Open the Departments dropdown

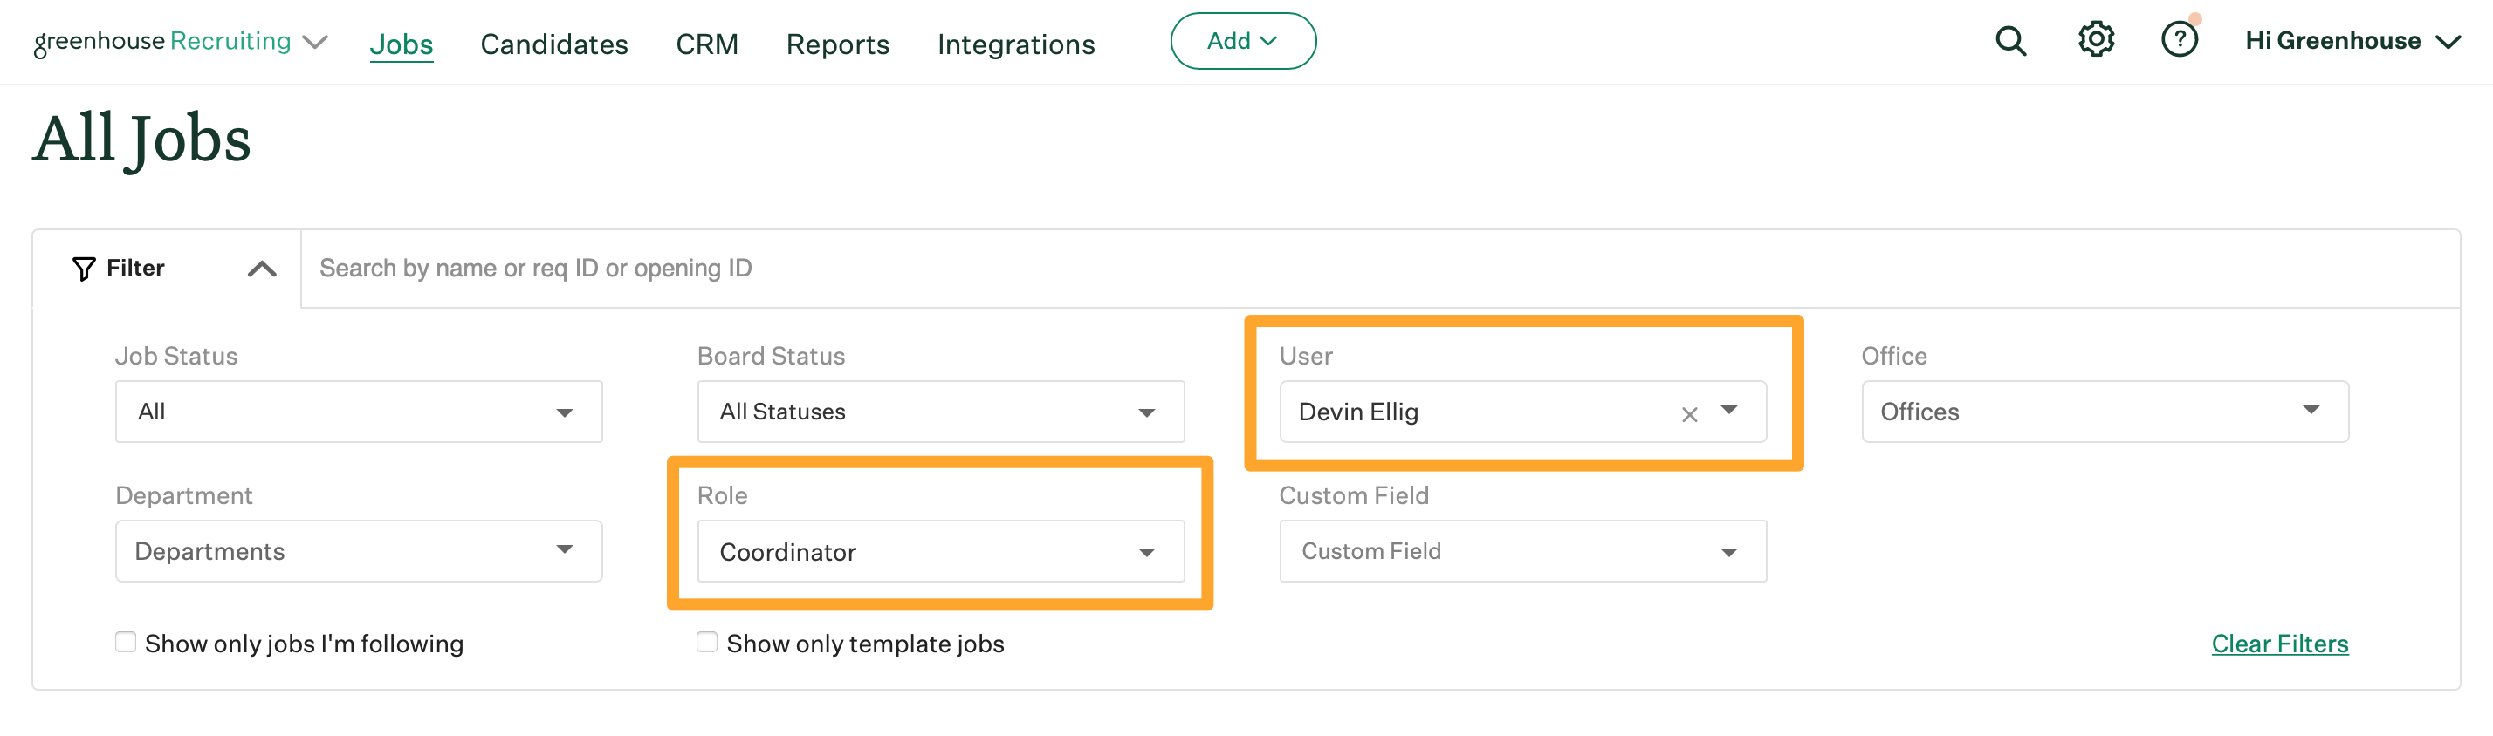click(358, 550)
